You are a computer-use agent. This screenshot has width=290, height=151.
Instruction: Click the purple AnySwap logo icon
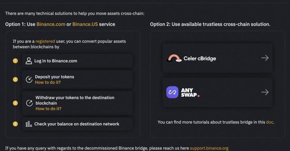point(172,92)
